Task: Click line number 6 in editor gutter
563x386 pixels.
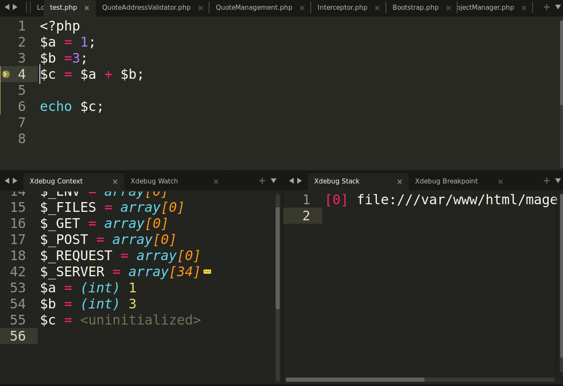Action: click(22, 106)
